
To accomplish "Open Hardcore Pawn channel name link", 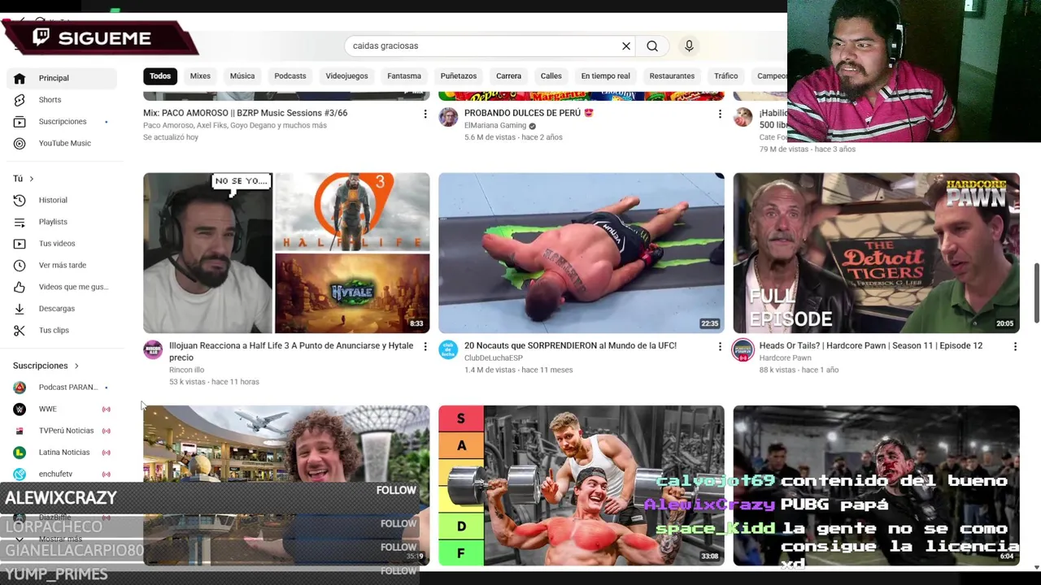I will tap(786, 358).
